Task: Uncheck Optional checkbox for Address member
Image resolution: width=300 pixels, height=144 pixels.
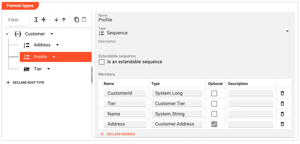Action: click(214, 124)
